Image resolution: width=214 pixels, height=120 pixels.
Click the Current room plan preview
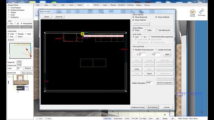click(x=20, y=51)
